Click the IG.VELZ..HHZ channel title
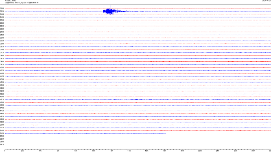The image size is (271, 152). click(x=10, y=1)
